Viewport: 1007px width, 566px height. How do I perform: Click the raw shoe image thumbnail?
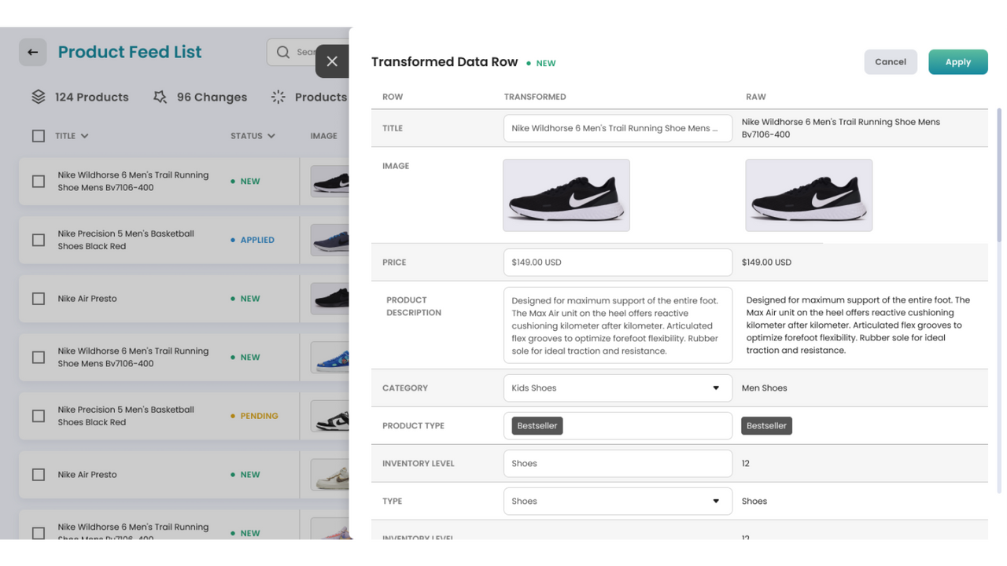tap(809, 195)
